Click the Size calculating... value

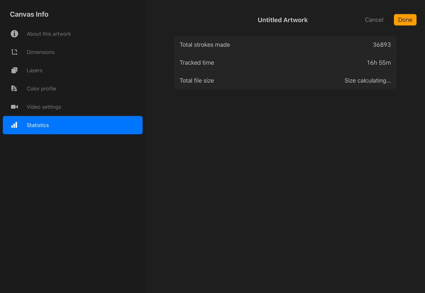coord(368,80)
